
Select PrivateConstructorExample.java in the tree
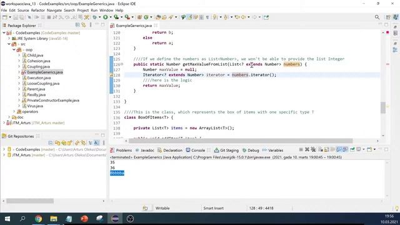tap(53, 100)
